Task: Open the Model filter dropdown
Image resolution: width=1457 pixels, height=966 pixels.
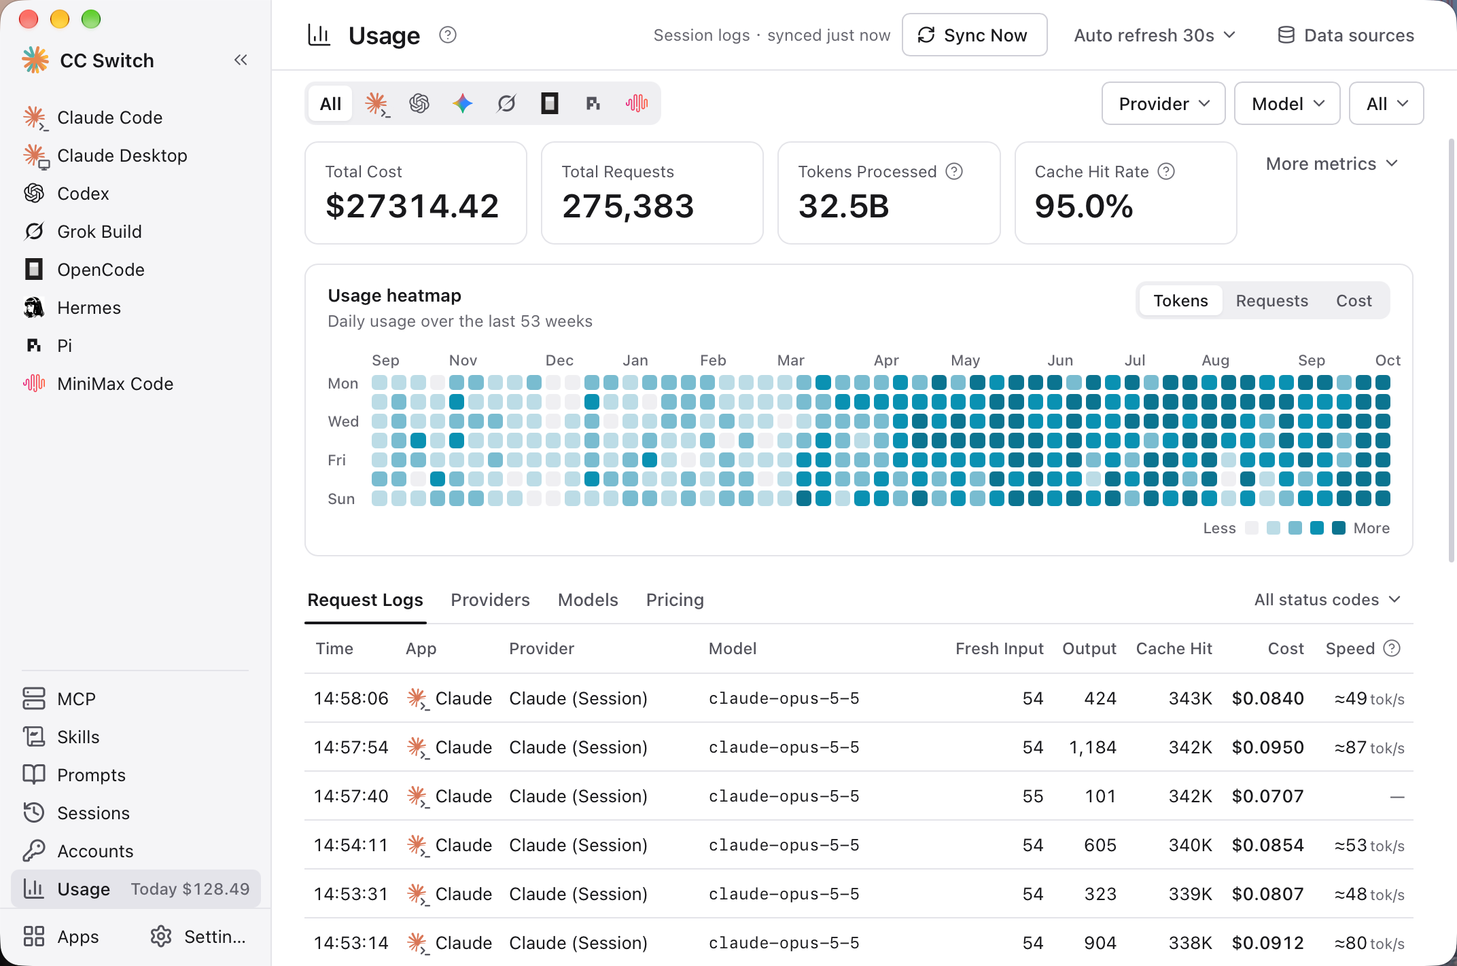Action: pyautogui.click(x=1287, y=104)
